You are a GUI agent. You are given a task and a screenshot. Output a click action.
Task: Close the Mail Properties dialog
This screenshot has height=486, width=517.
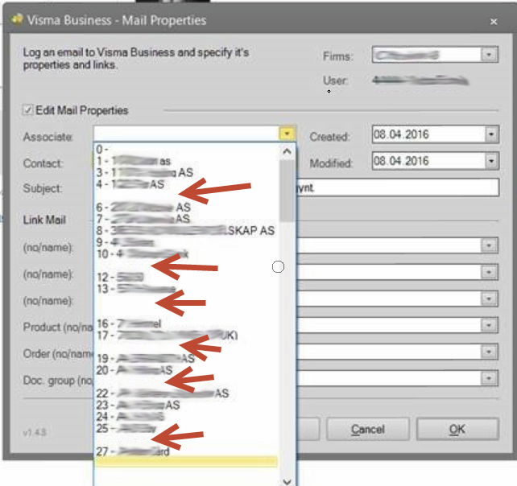click(494, 22)
